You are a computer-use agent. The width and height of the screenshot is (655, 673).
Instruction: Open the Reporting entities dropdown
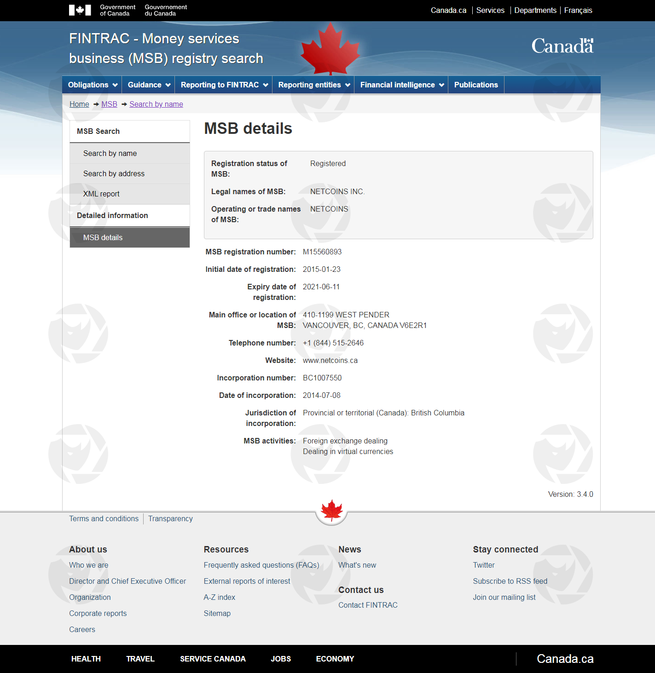tap(313, 85)
